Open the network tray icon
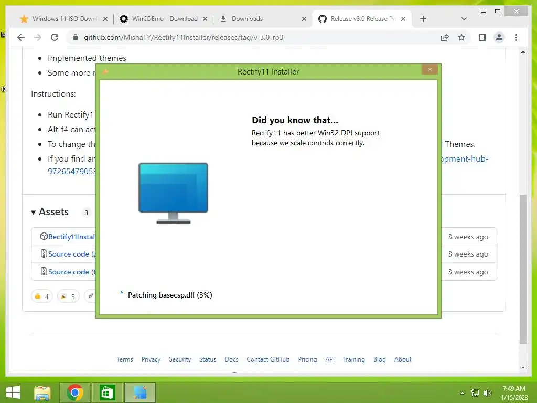The height and width of the screenshot is (403, 537). point(475,393)
